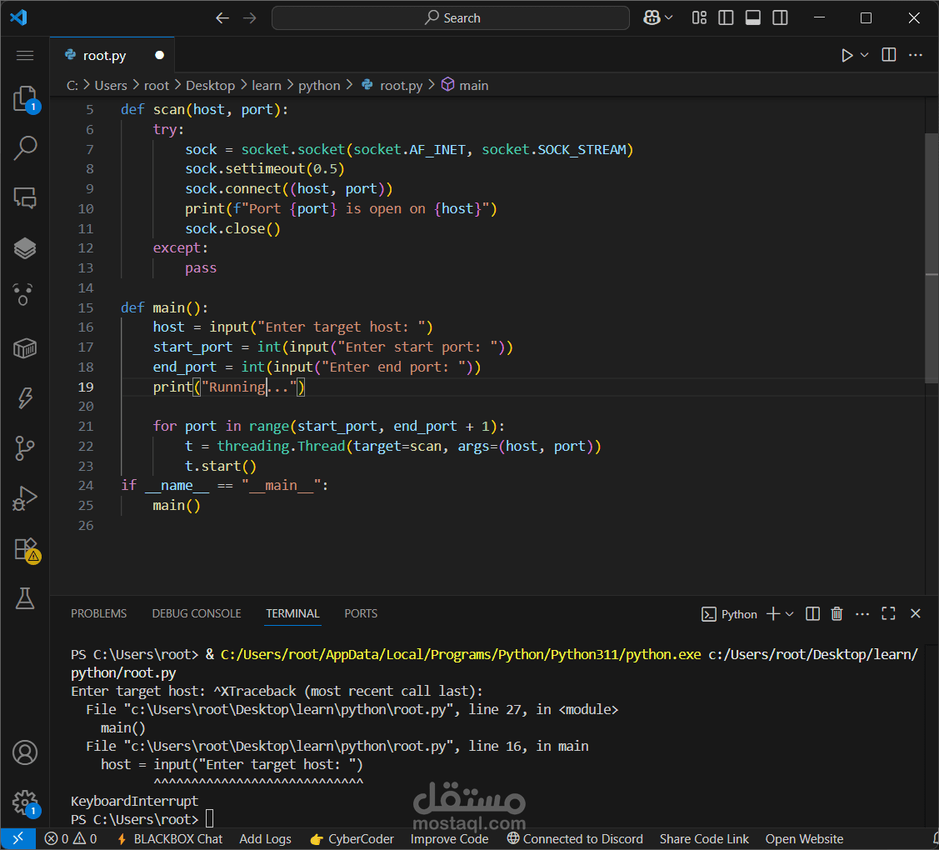The height and width of the screenshot is (850, 939).
Task: Run the Python file with play button
Action: (x=847, y=55)
